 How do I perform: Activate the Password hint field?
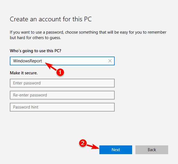click(x=62, y=107)
